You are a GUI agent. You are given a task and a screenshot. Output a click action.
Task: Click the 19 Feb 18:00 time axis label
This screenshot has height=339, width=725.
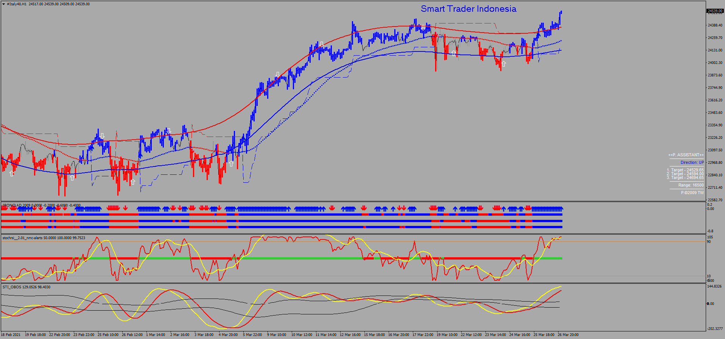(x=35, y=334)
